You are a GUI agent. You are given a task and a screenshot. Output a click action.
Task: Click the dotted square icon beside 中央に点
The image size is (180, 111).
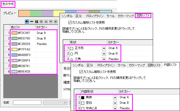click(x=83, y=108)
